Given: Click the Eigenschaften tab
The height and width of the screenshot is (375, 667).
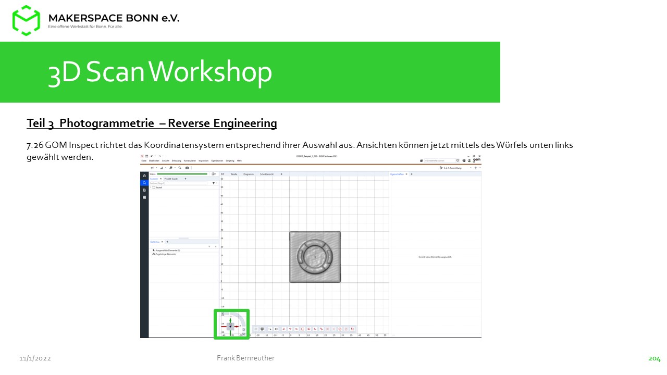Looking at the screenshot, I should (397, 174).
